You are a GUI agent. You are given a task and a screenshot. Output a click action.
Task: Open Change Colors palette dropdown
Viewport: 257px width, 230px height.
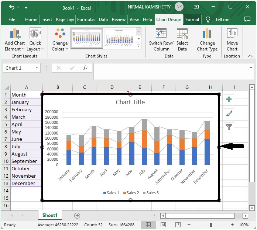pos(60,39)
